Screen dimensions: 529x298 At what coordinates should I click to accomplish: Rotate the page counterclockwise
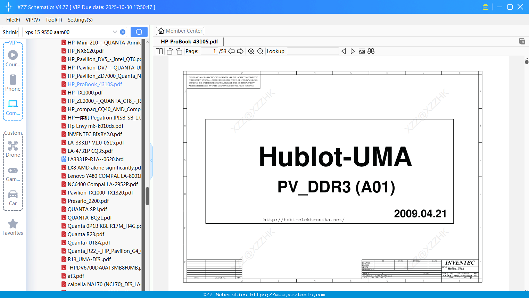[170, 51]
